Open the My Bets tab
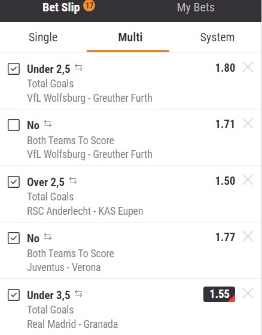This screenshot has width=262, height=335. tap(196, 8)
